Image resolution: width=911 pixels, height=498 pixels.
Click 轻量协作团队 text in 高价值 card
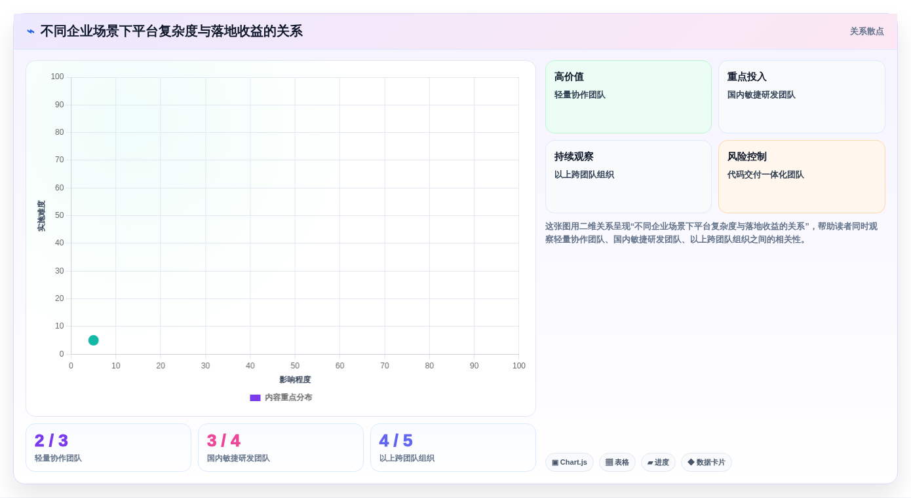tap(580, 95)
